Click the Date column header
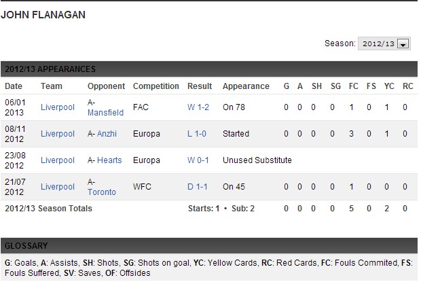The image size is (421, 282). (x=14, y=86)
